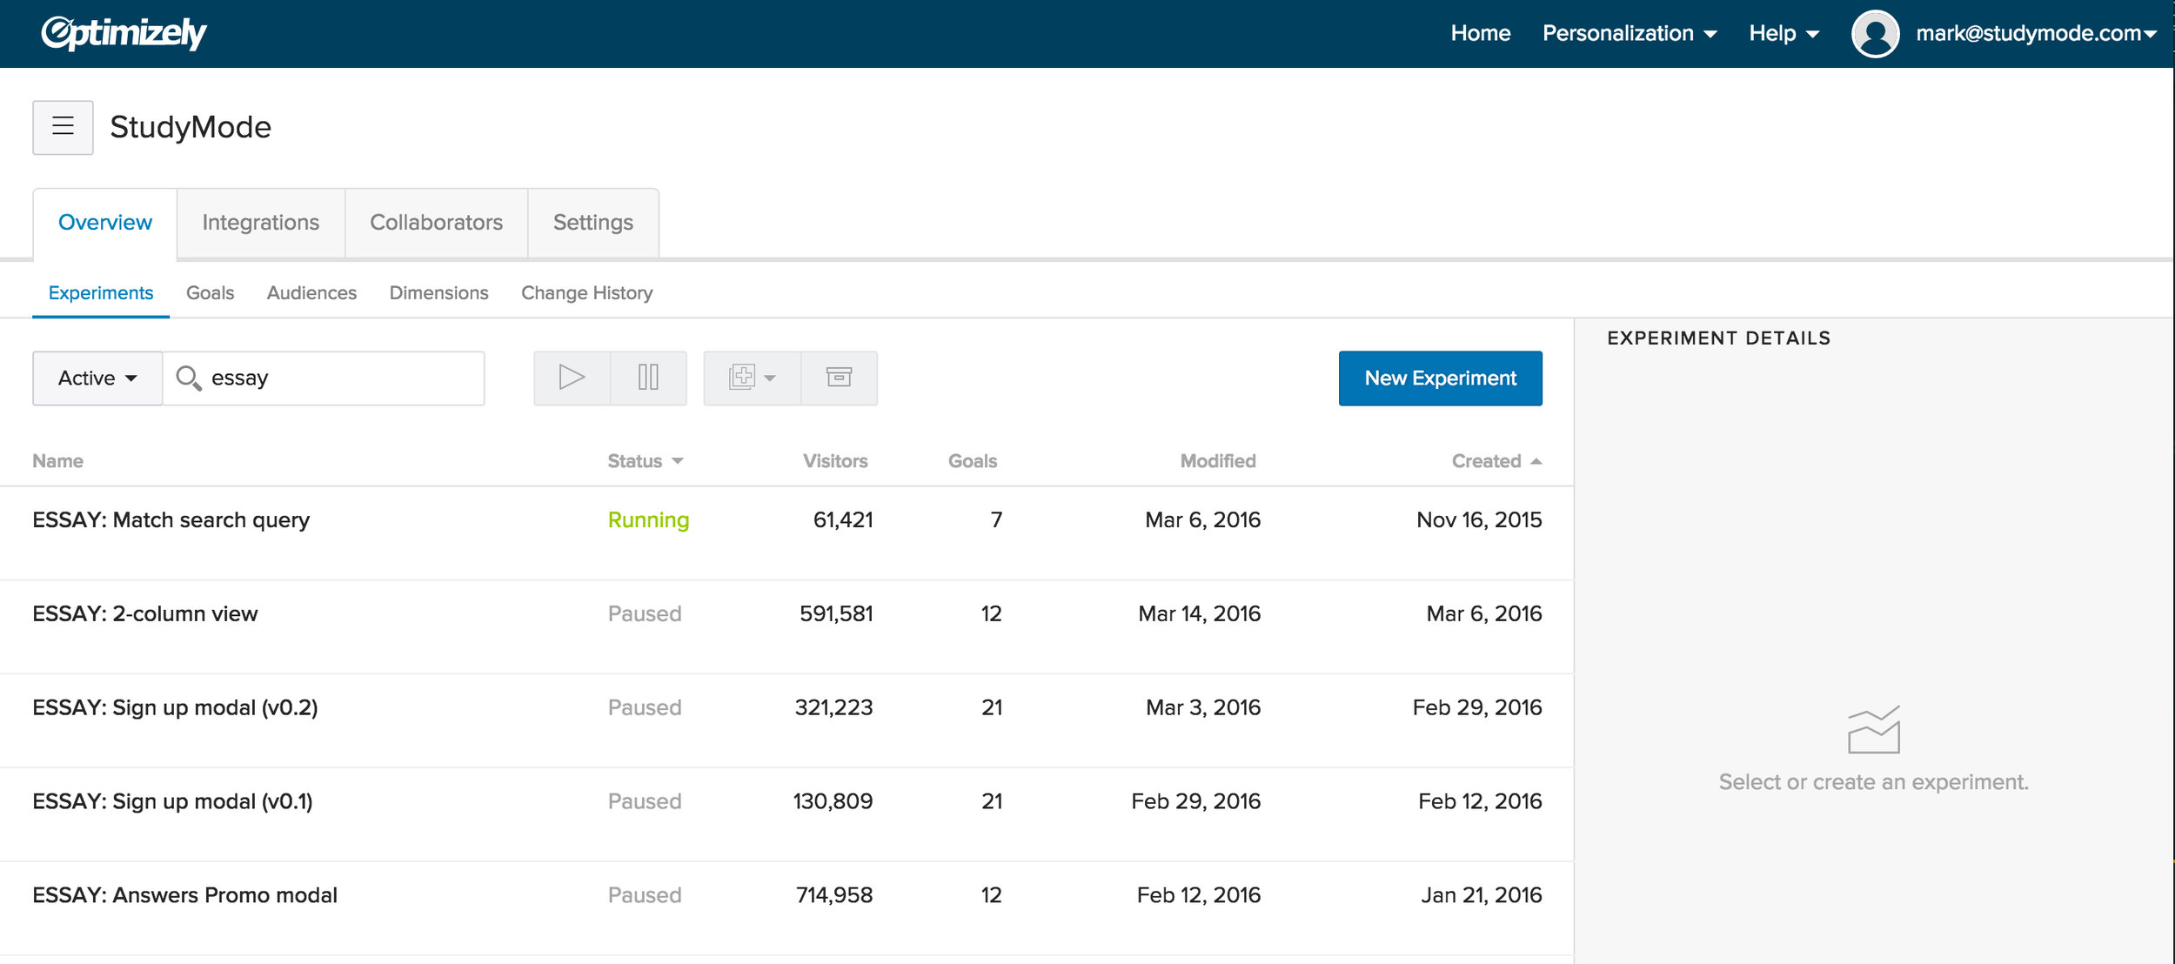This screenshot has width=2175, height=964.
Task: Open the Active filter dropdown
Action: 97,378
